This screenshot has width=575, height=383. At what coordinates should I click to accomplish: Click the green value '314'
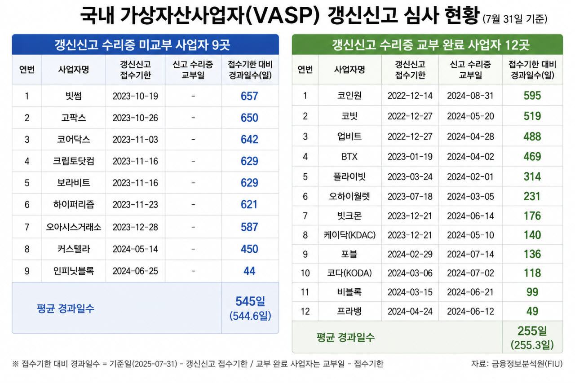click(x=532, y=176)
